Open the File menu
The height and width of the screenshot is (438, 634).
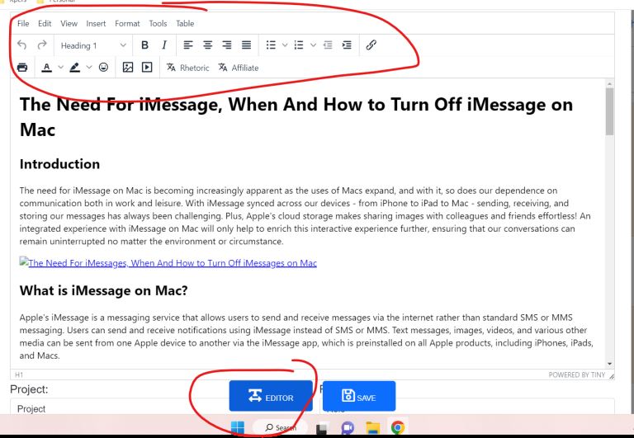coord(23,23)
